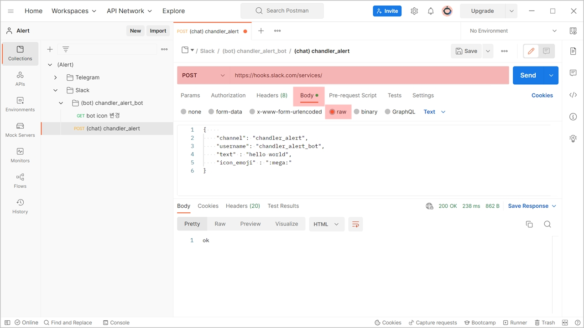This screenshot has width=584, height=328.
Task: Open the user avatar menu
Action: 447,11
